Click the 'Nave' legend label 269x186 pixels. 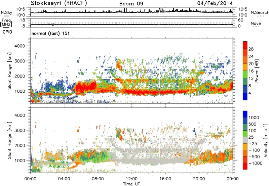(x=256, y=24)
